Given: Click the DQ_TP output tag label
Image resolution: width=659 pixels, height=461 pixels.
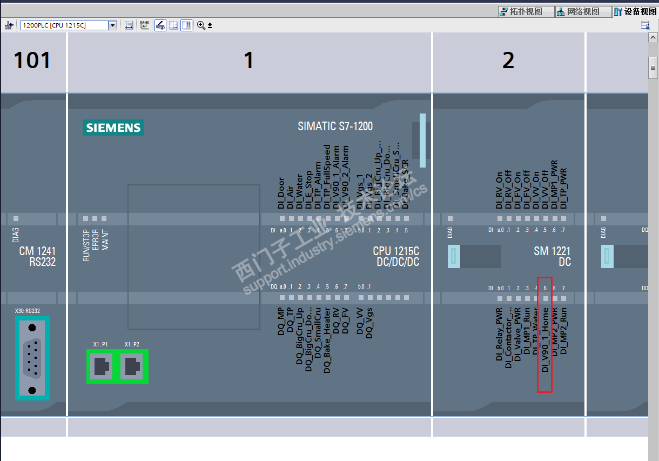Looking at the screenshot, I should coord(290,320).
